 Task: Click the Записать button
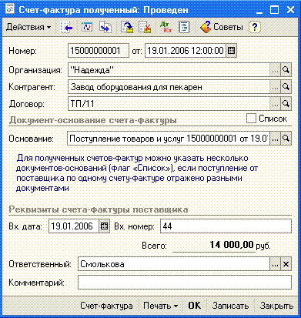coord(230,306)
